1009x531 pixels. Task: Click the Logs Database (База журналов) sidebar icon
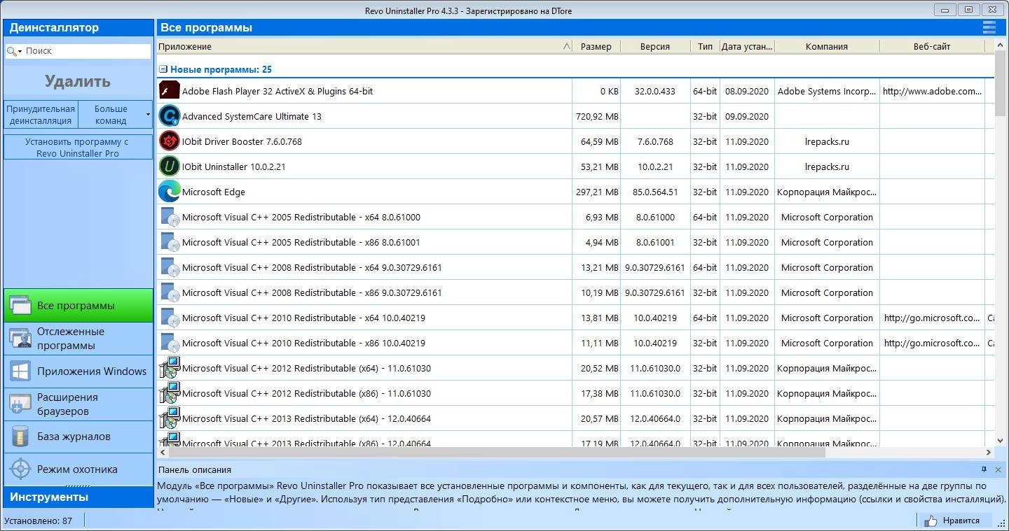pos(20,437)
